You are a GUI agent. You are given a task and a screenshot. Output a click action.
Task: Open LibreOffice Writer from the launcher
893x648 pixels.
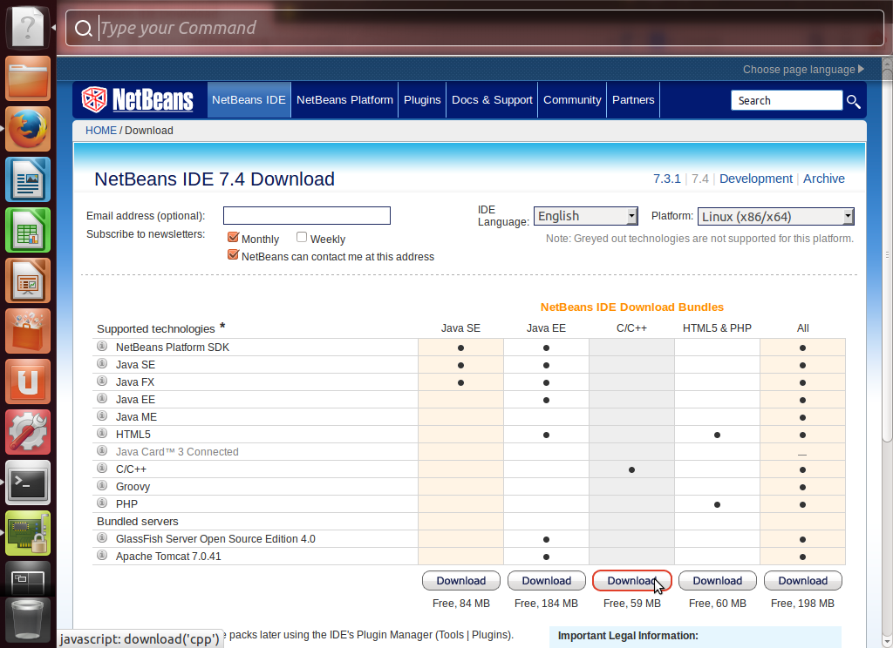[28, 179]
